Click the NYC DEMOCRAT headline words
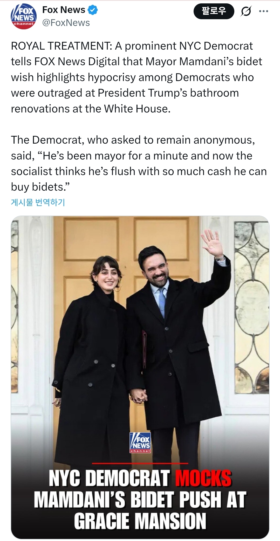Image resolution: width=280 pixels, height=541 pixels. pos(109,478)
